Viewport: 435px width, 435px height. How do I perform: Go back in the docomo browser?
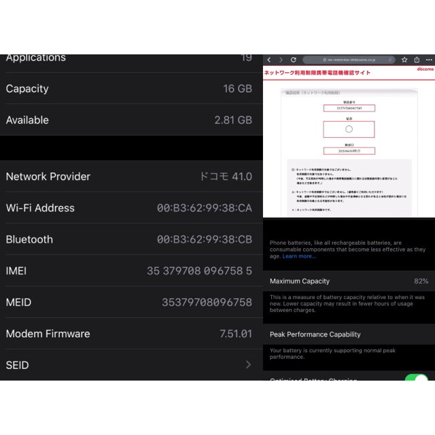pos(269,60)
